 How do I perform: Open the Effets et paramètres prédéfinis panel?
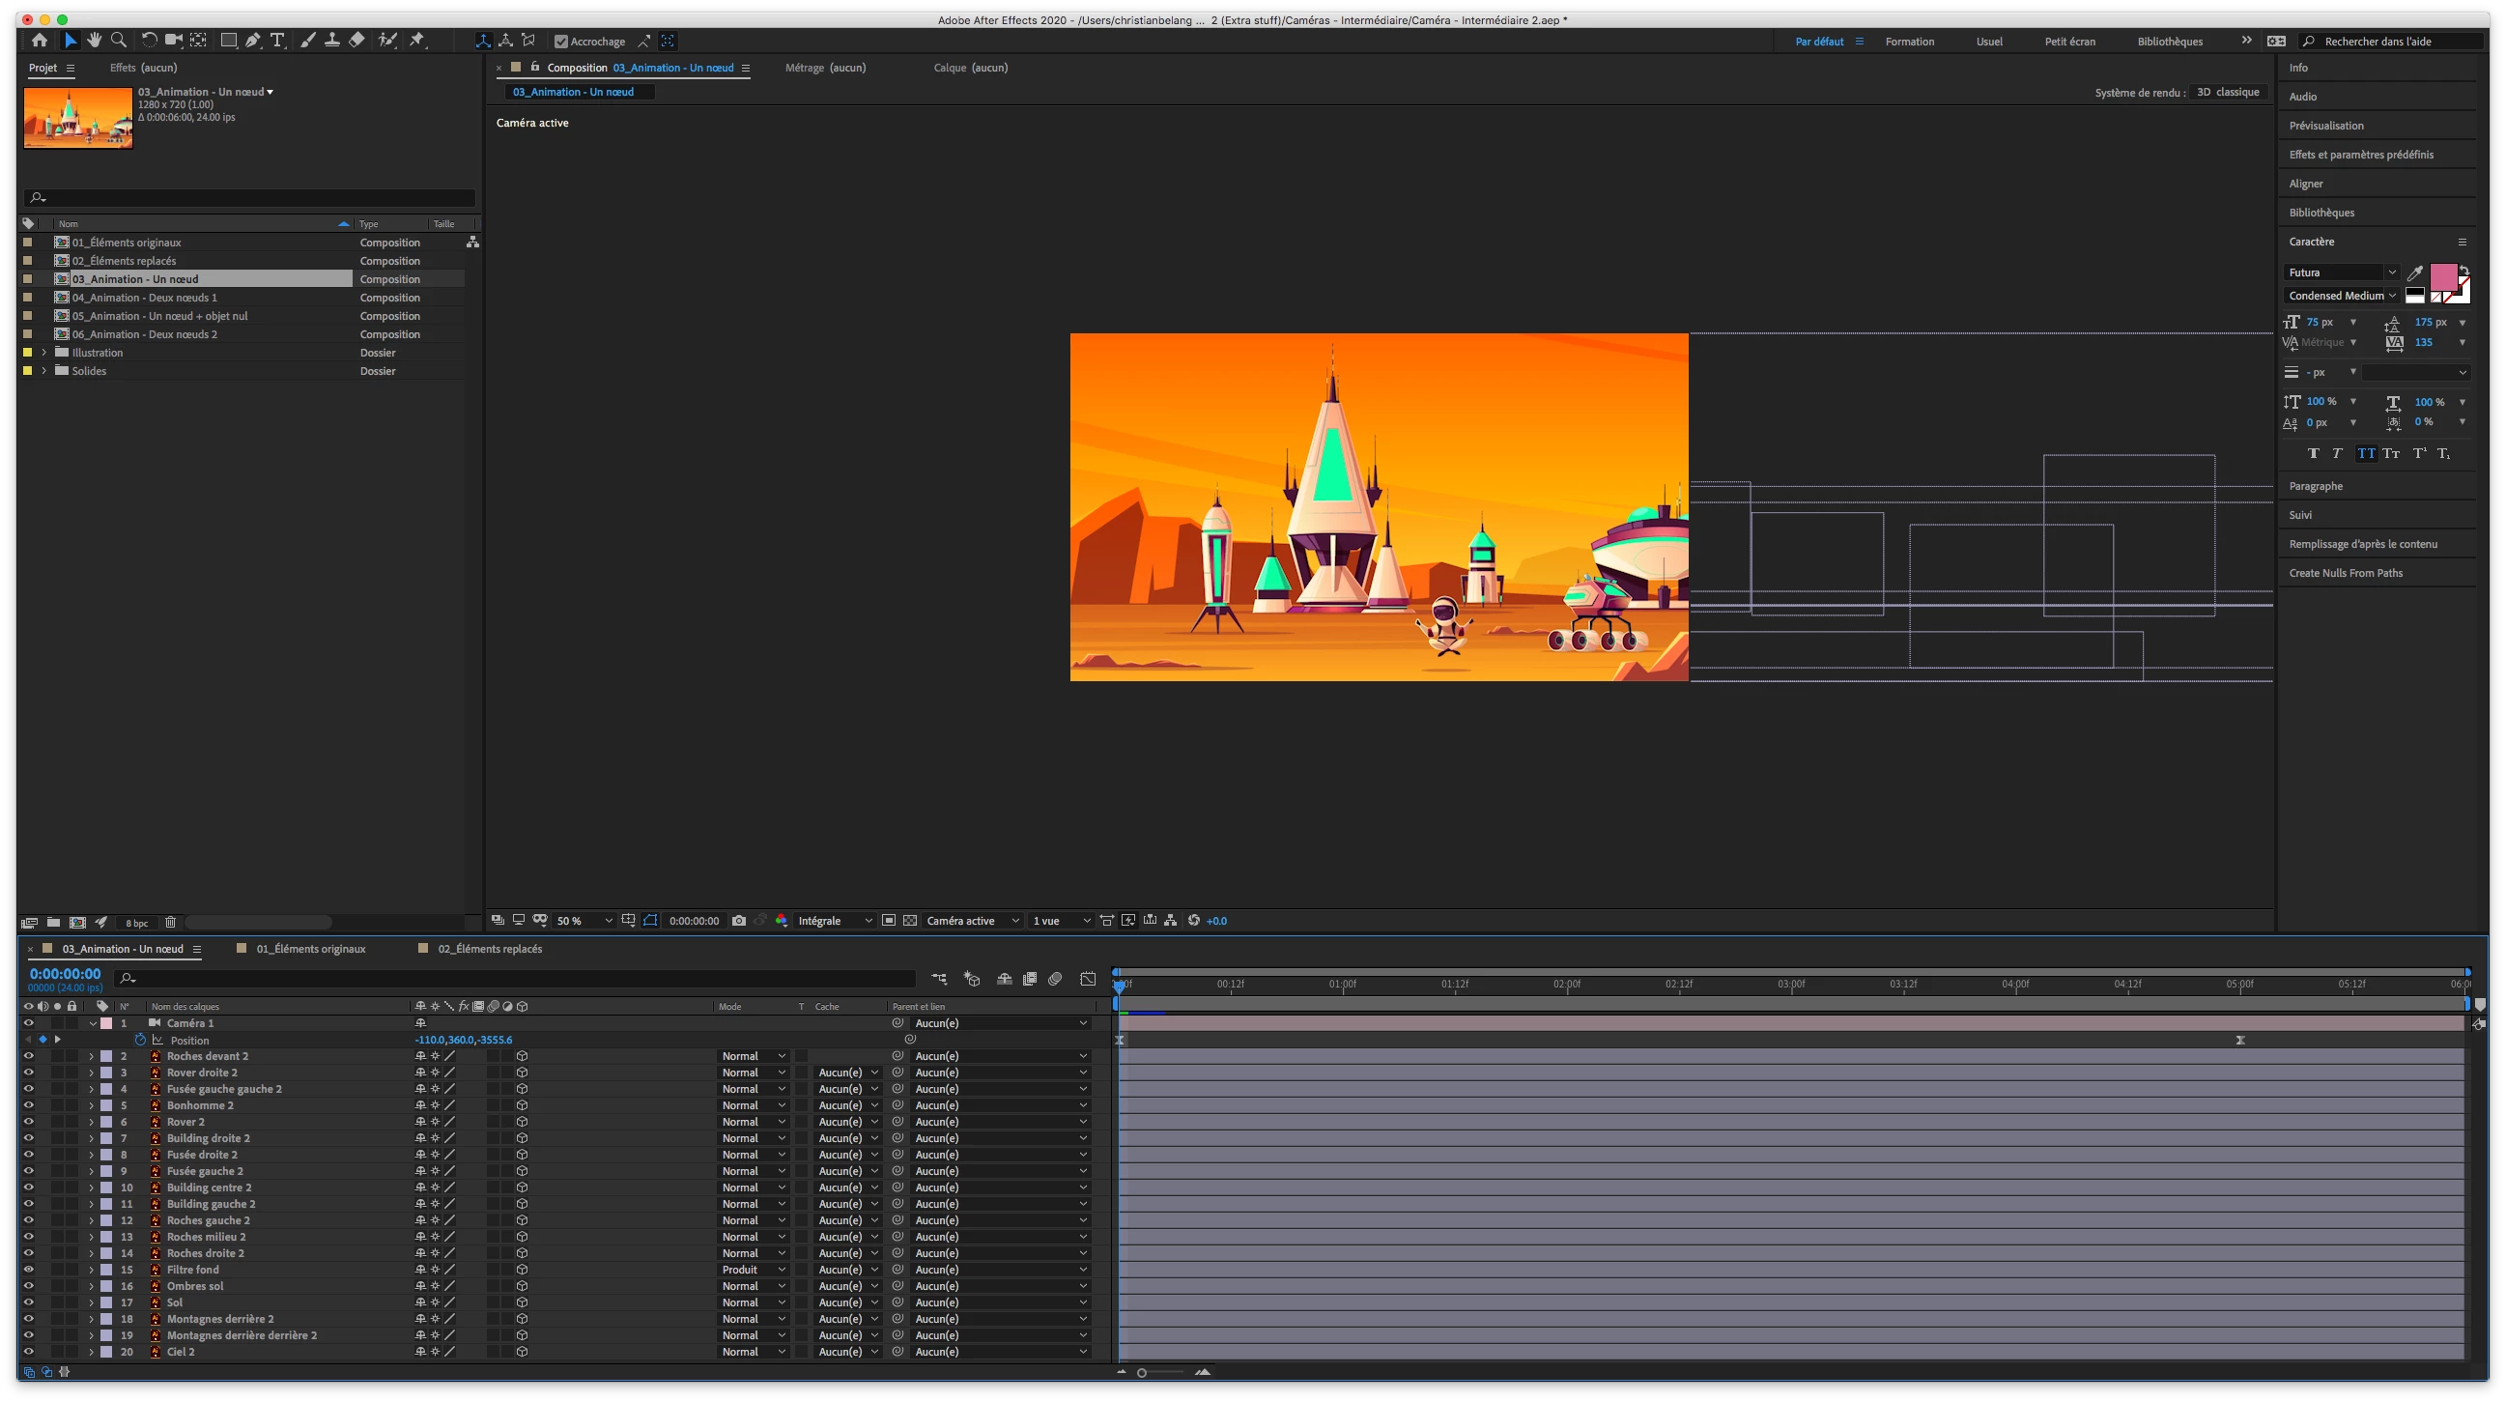tap(2360, 155)
